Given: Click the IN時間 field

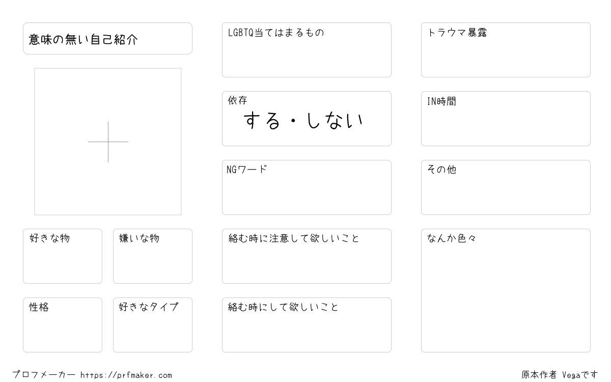Looking at the screenshot, I should [506, 119].
